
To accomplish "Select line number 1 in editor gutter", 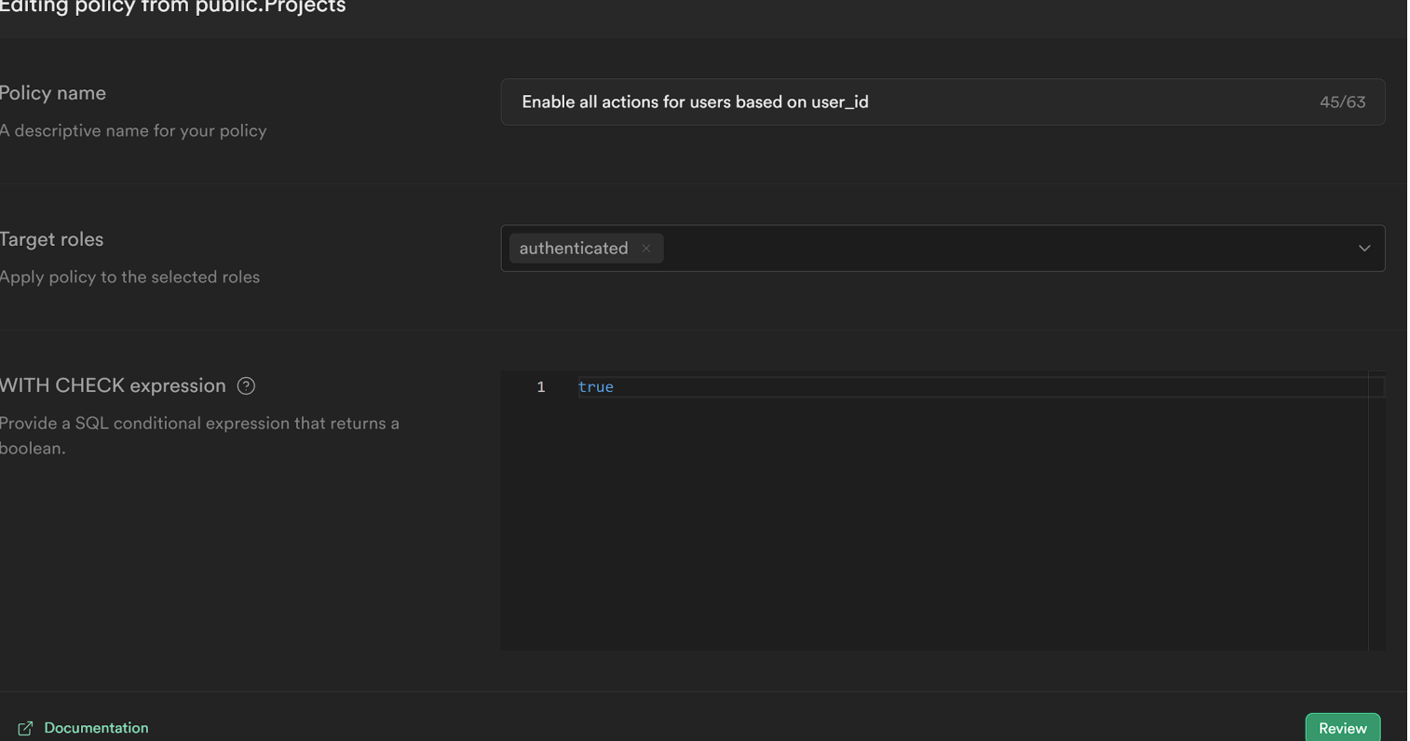I will (x=540, y=387).
